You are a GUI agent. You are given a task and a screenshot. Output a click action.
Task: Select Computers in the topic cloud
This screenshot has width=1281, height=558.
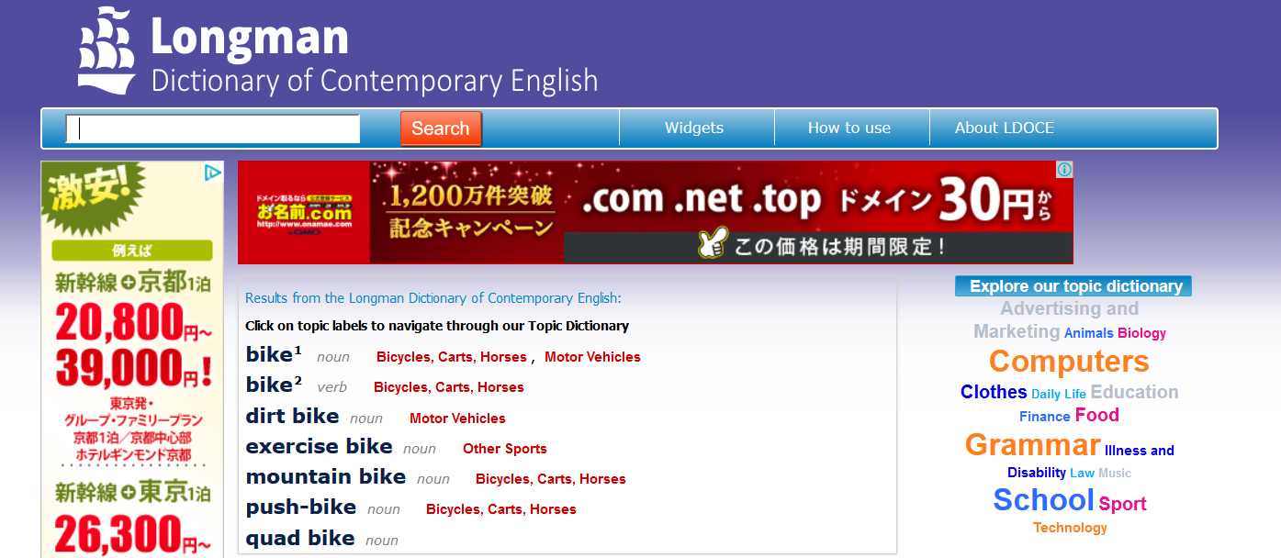(1069, 361)
